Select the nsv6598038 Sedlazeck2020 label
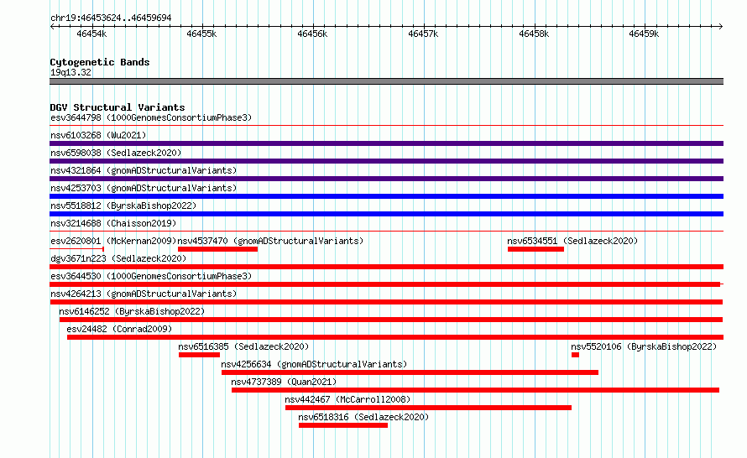The image size is (747, 458). coord(116,153)
